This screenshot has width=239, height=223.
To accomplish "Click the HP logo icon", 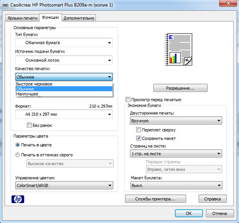I will tap(18, 199).
